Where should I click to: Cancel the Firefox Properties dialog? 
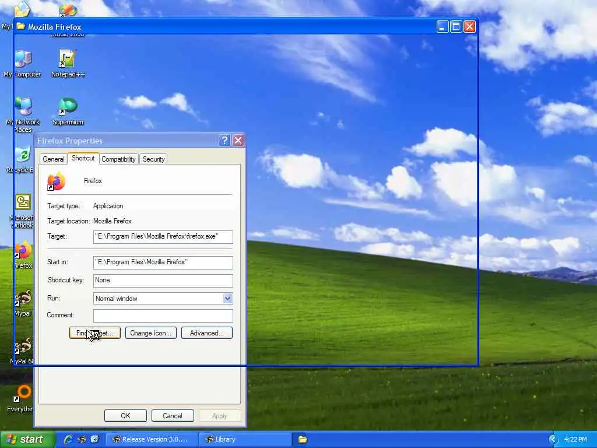pos(173,415)
